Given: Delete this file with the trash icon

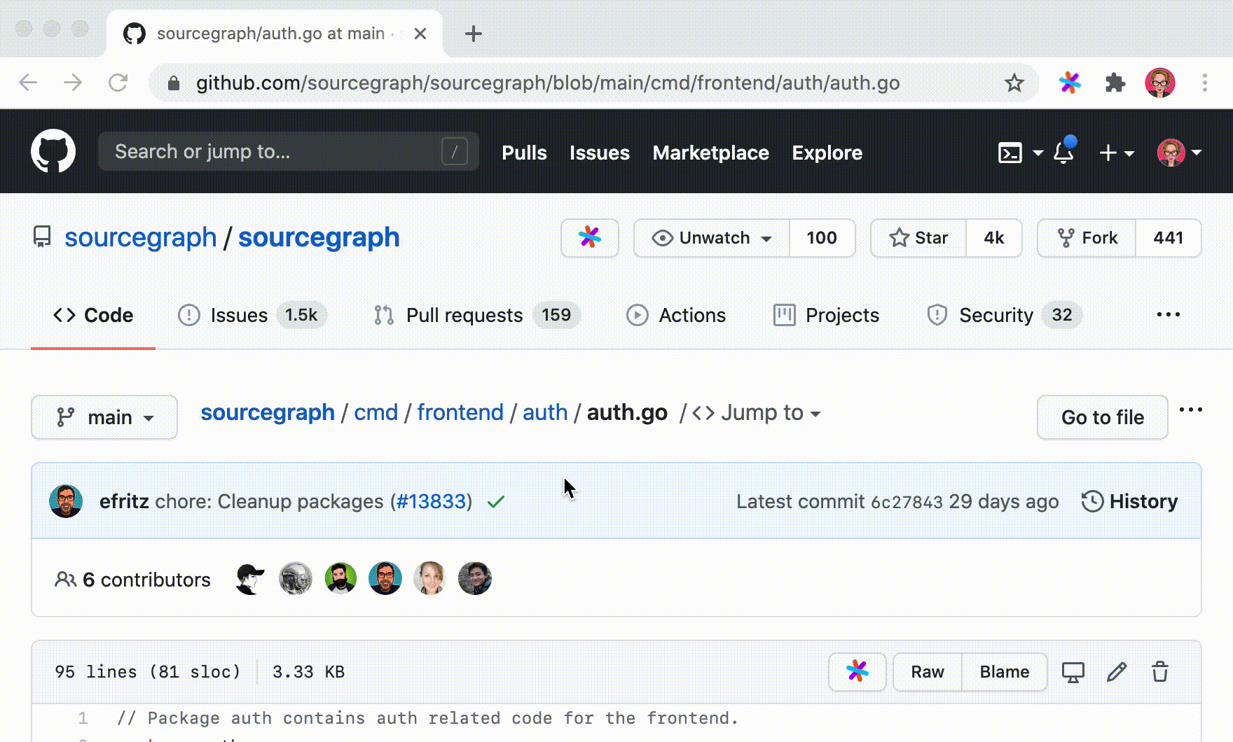Looking at the screenshot, I should click(x=1160, y=672).
